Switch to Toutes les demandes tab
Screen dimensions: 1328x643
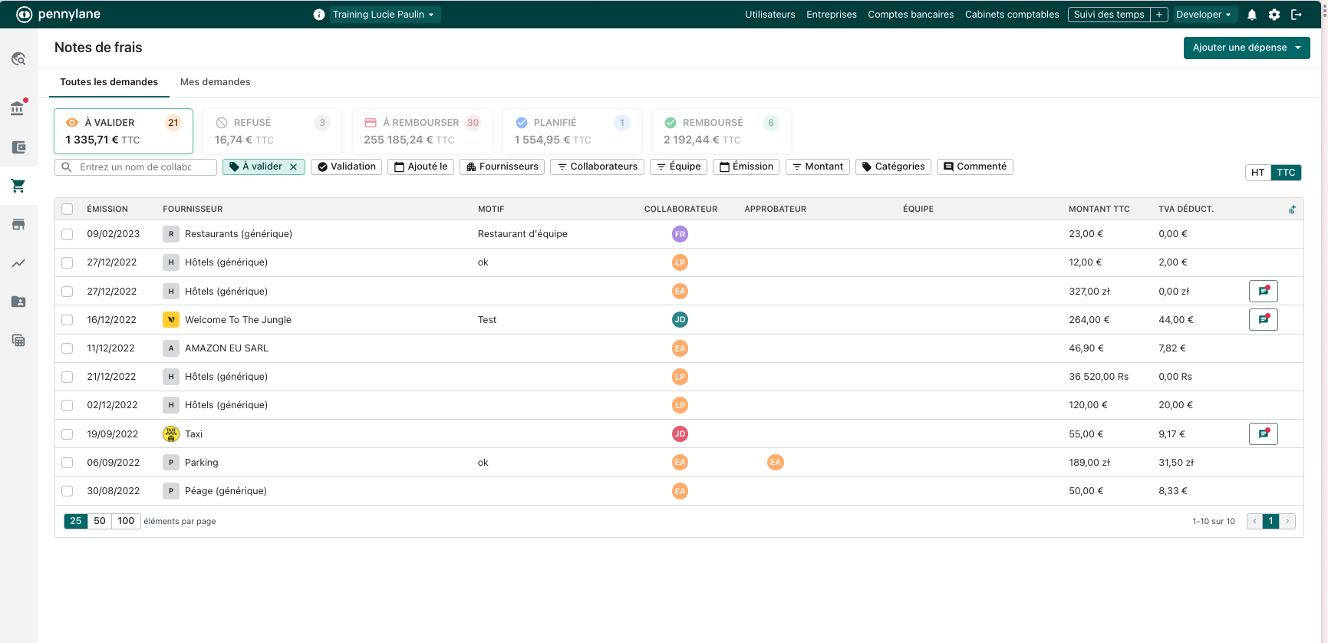tap(109, 82)
